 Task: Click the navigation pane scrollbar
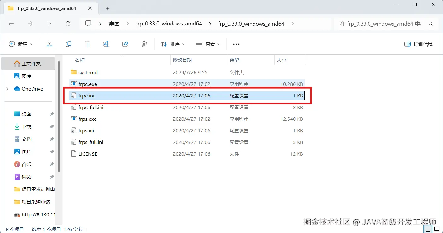click(59, 116)
